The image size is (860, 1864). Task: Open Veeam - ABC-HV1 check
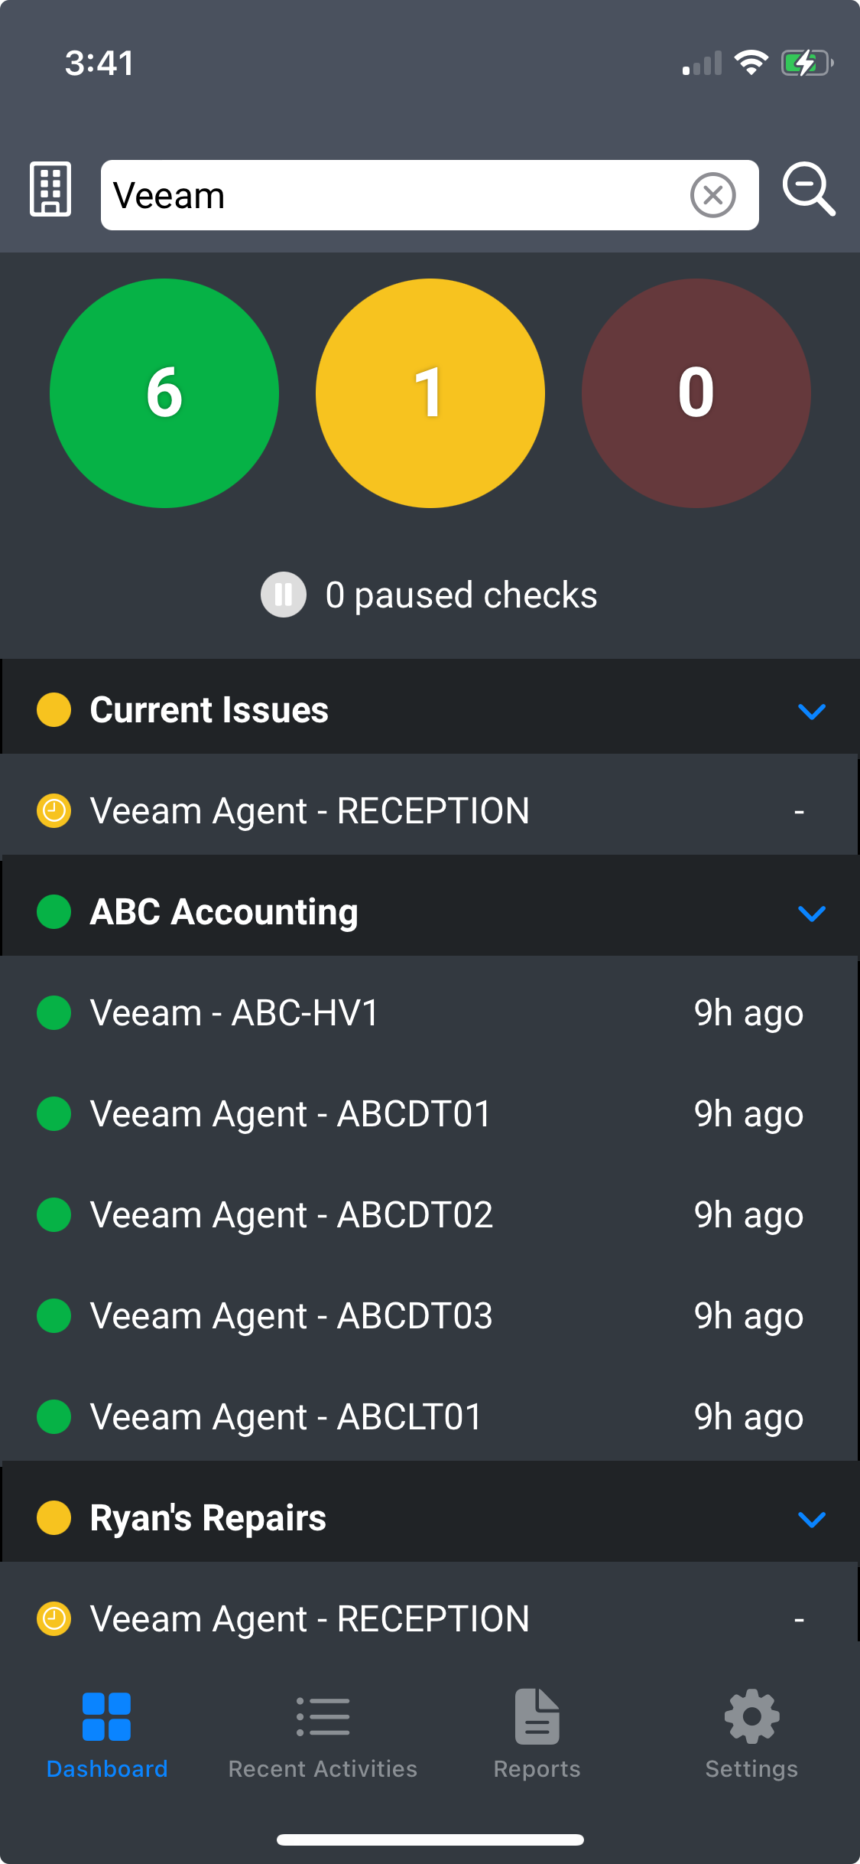coord(234,1013)
